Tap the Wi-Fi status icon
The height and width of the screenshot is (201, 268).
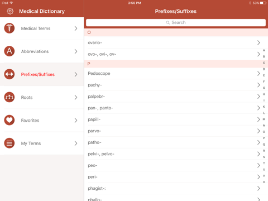click(11, 3)
